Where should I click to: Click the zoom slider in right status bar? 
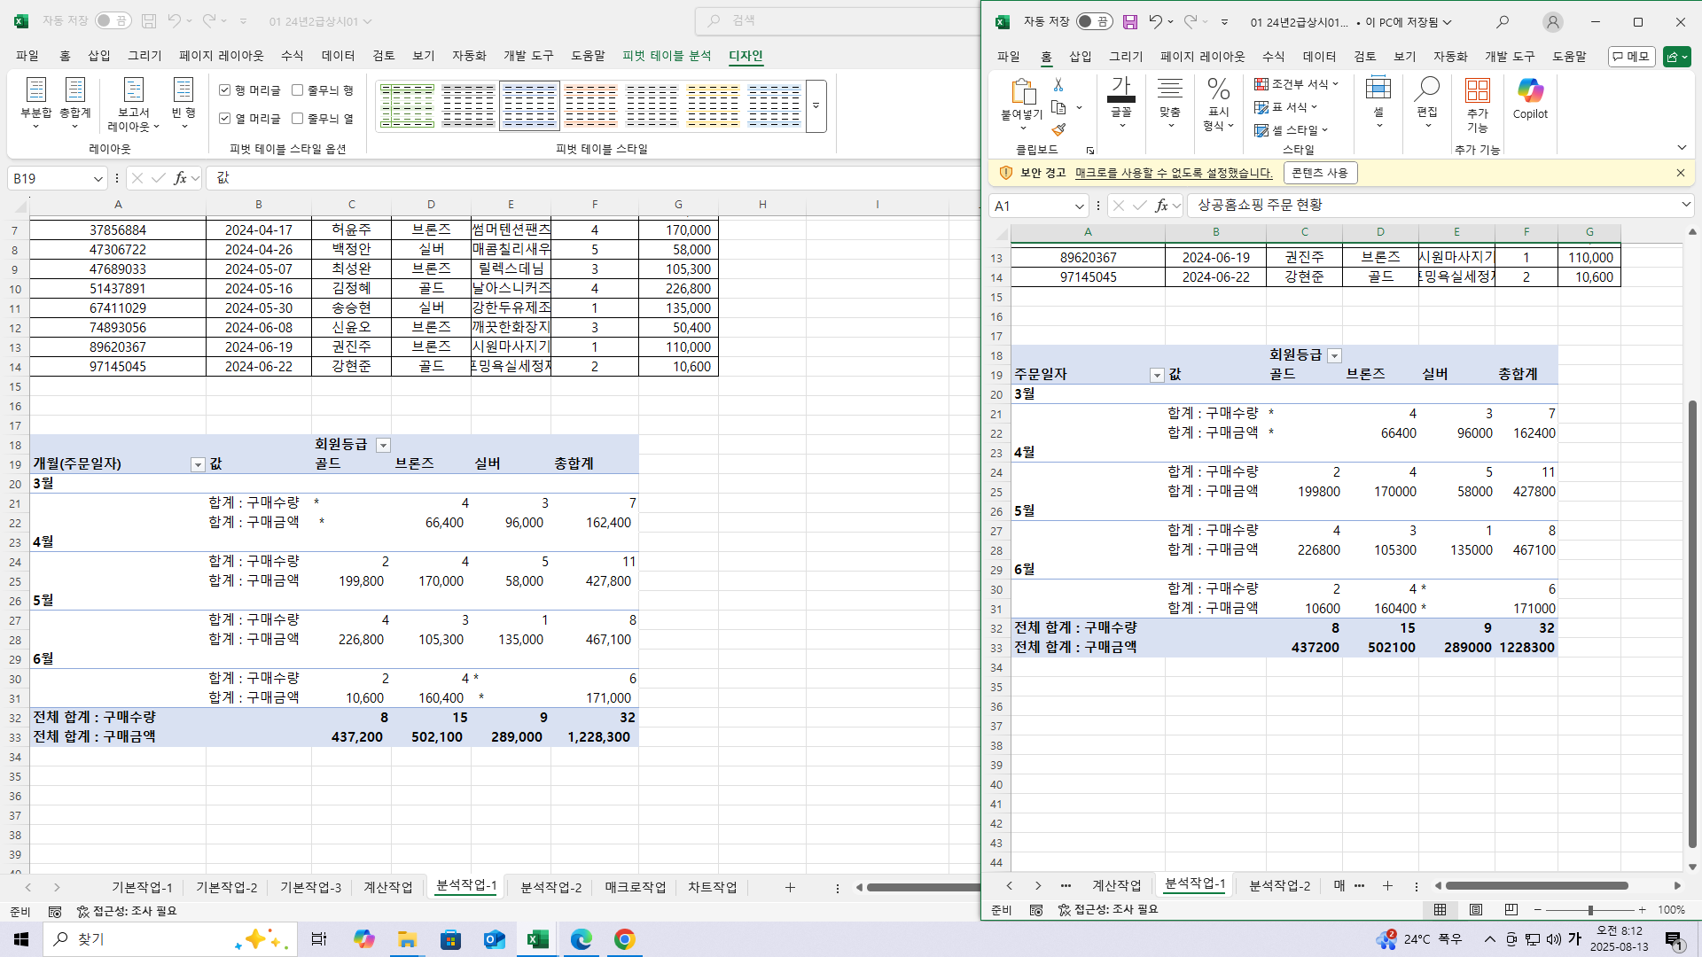coord(1589,910)
